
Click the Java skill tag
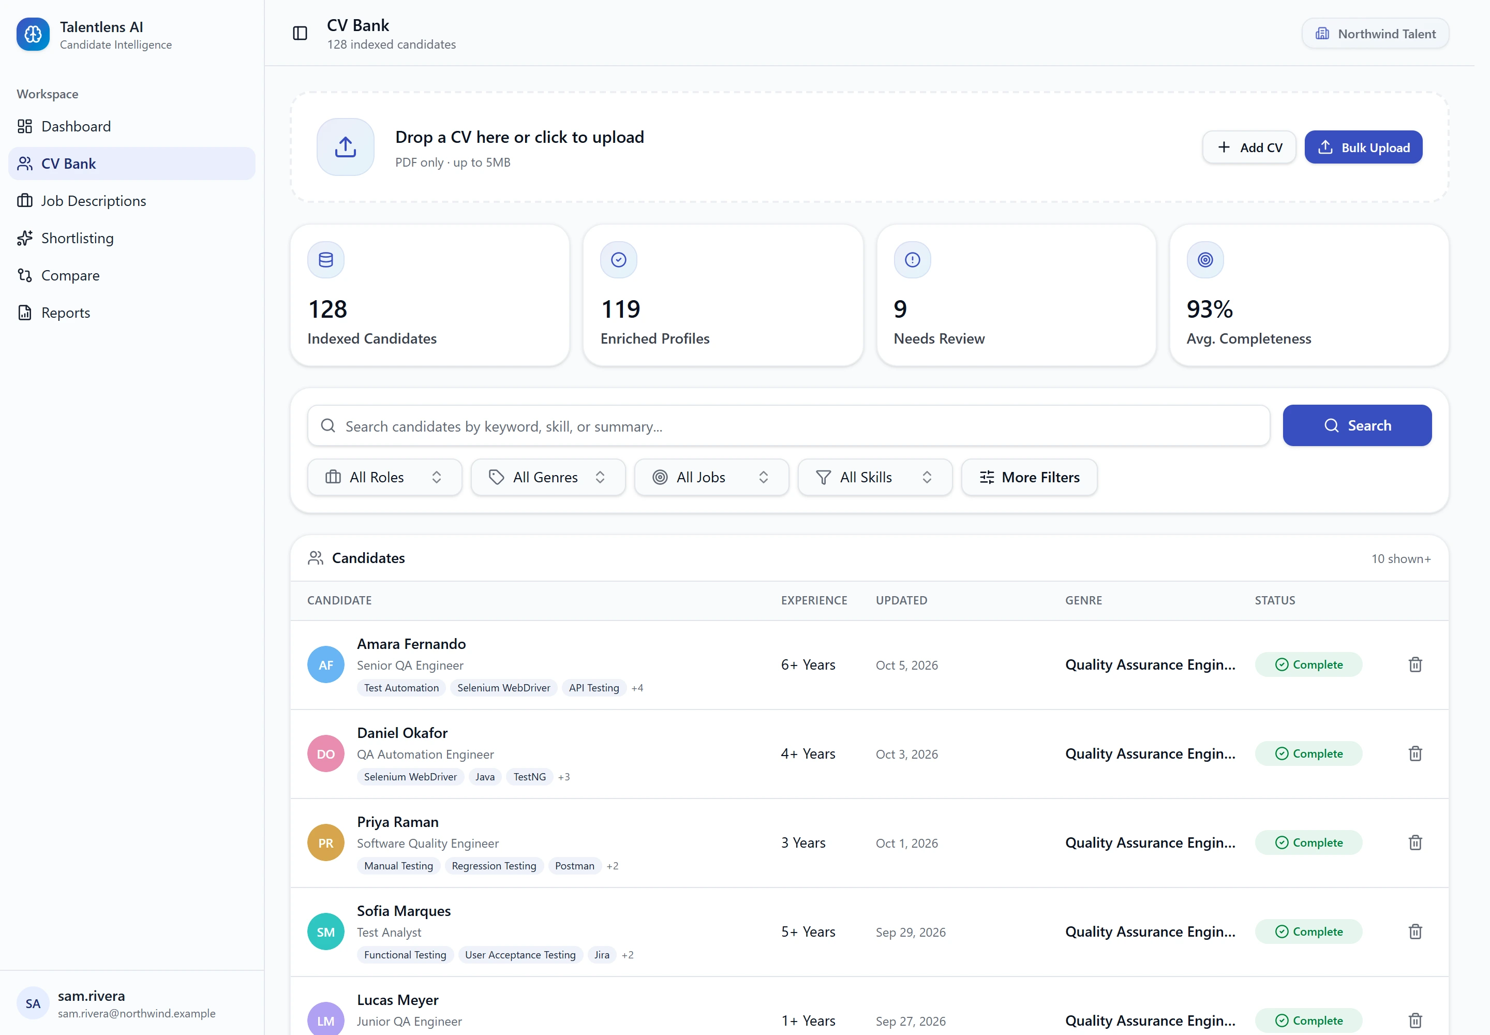click(x=485, y=777)
